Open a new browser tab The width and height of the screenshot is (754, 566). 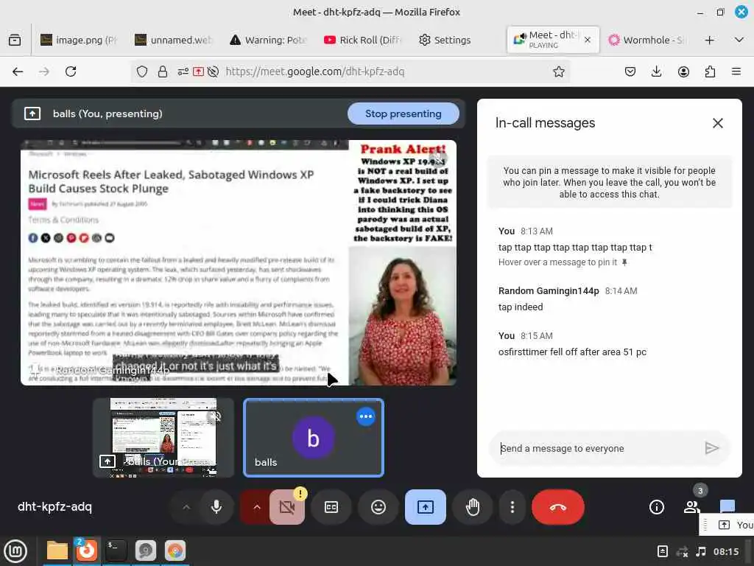coord(709,40)
